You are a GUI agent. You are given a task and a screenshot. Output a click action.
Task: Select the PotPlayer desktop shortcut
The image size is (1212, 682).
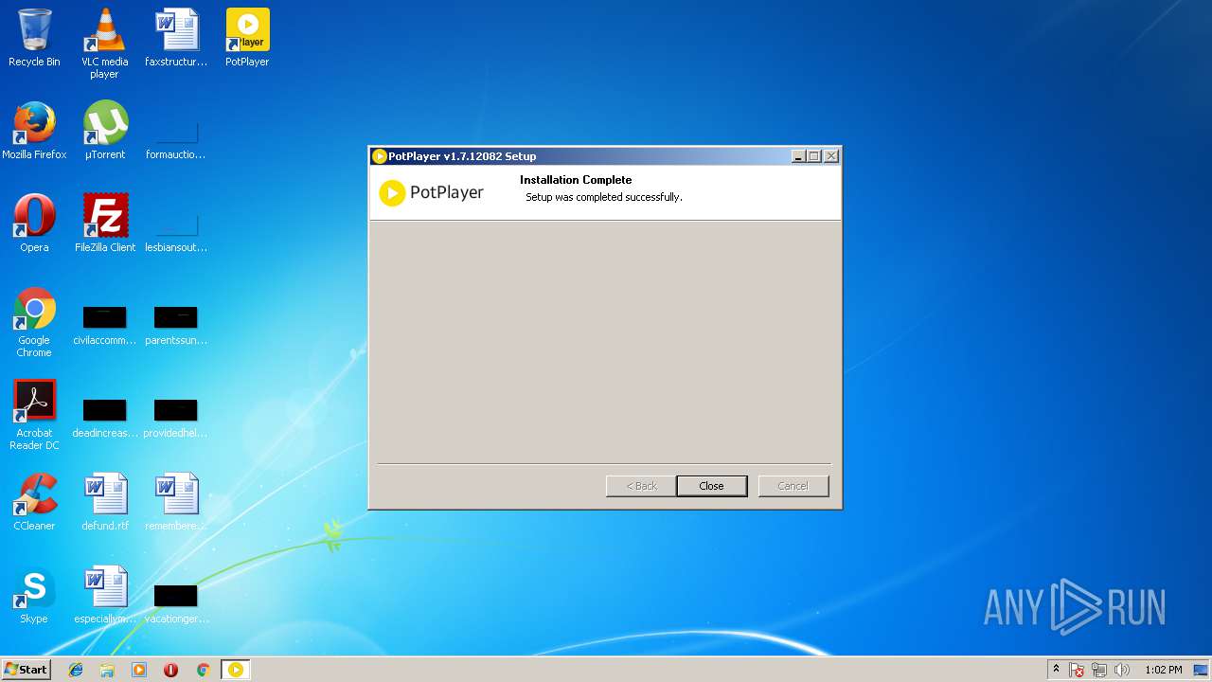247,38
